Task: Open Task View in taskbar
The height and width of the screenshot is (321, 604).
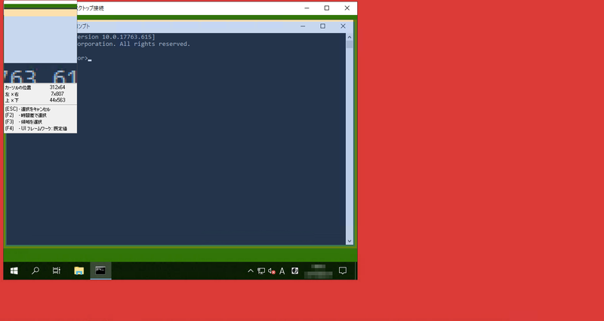Action: tap(56, 271)
